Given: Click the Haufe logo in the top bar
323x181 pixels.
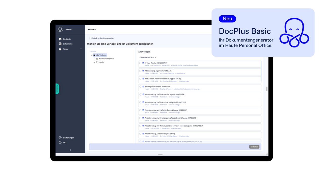Looking at the screenshot, I should (92, 29).
